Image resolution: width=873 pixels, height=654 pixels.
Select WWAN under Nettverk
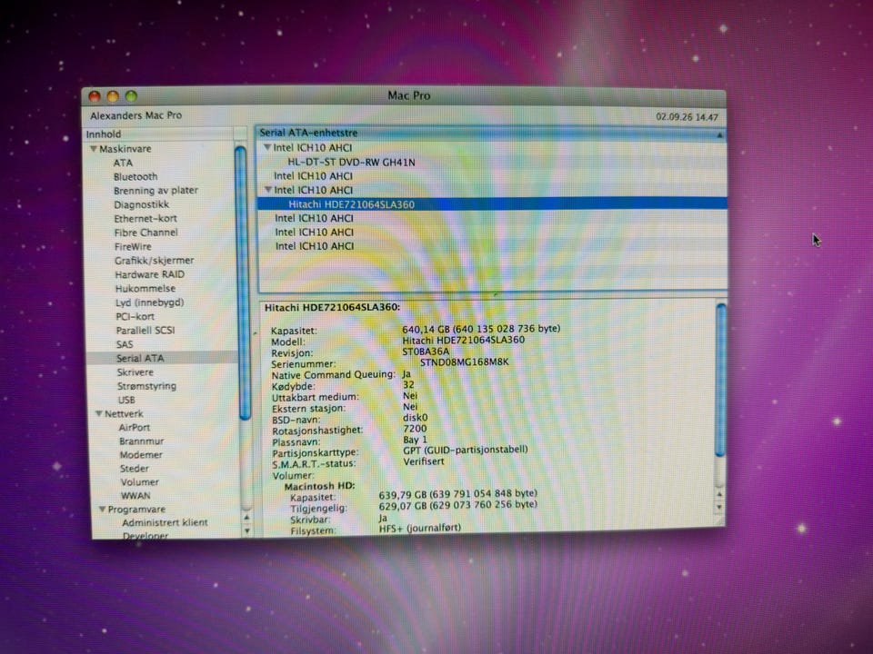[135, 496]
